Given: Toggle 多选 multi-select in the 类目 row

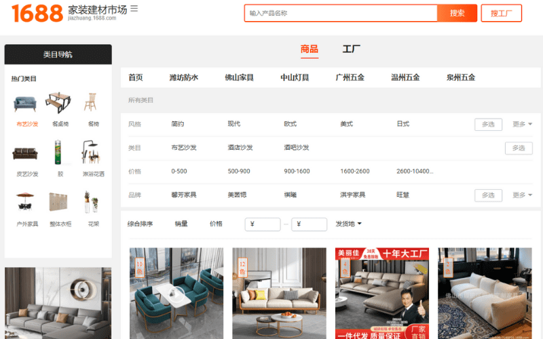Looking at the screenshot, I should pyautogui.click(x=518, y=148).
